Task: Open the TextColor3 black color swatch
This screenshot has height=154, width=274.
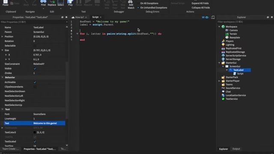Action: [35, 132]
